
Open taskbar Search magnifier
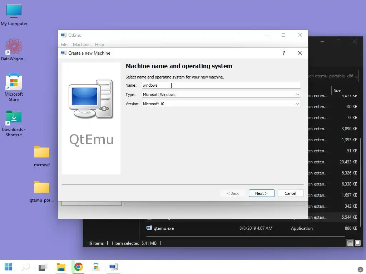[x=26, y=267]
